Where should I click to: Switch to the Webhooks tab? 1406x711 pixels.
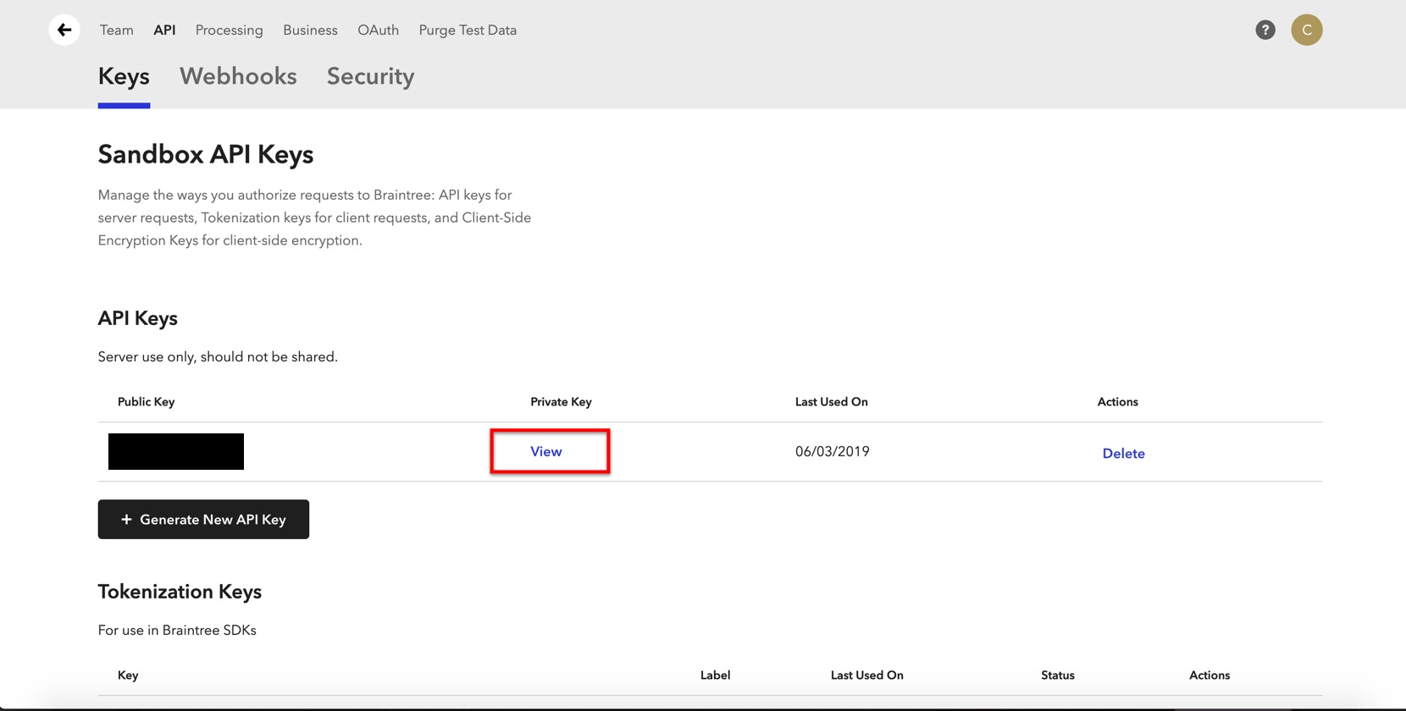point(238,76)
